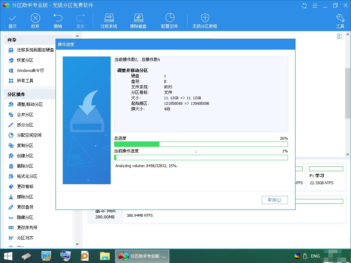Image resolution: width=351 pixels, height=263 pixels.
Task: Open the memory chip taskbar icon
Action: click(x=27, y=256)
